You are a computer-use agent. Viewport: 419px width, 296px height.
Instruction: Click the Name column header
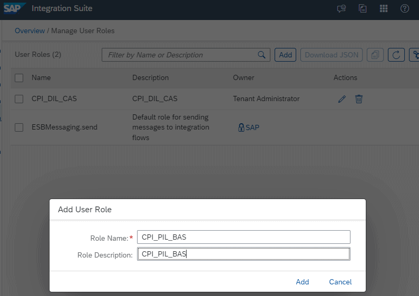[41, 78]
